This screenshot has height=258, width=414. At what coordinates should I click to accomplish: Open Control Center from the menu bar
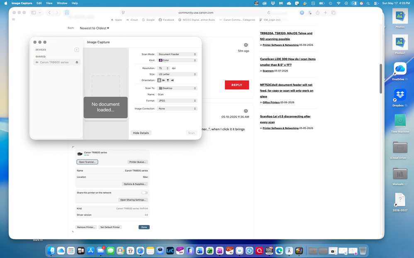[x=376, y=3]
